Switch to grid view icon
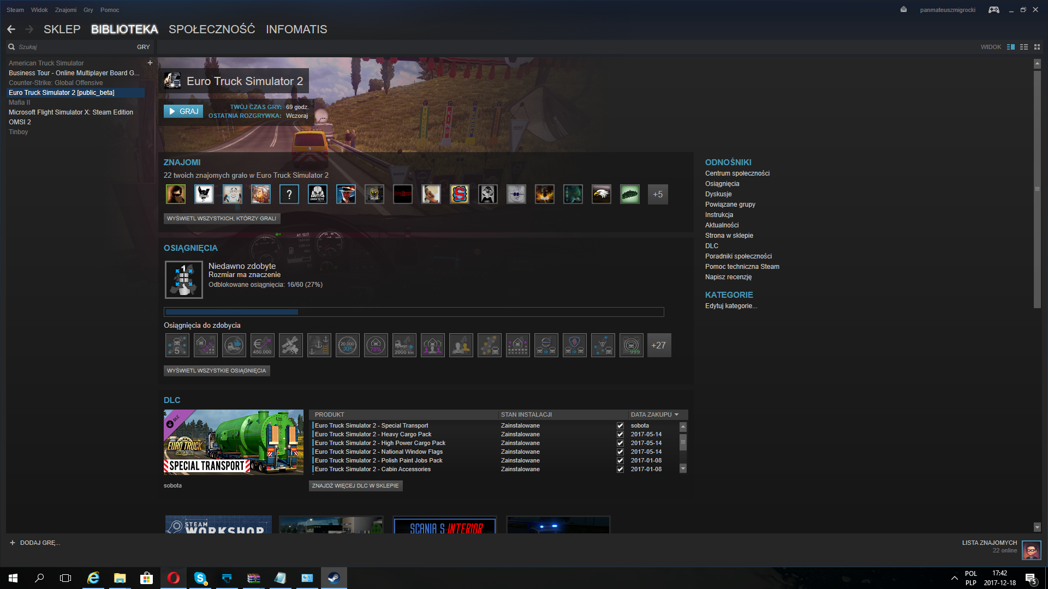This screenshot has height=589, width=1048. coord(1037,47)
